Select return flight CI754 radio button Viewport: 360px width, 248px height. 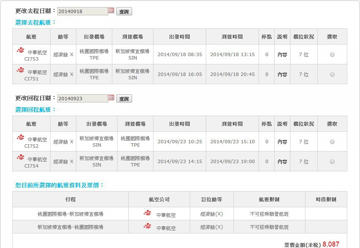[332, 162]
